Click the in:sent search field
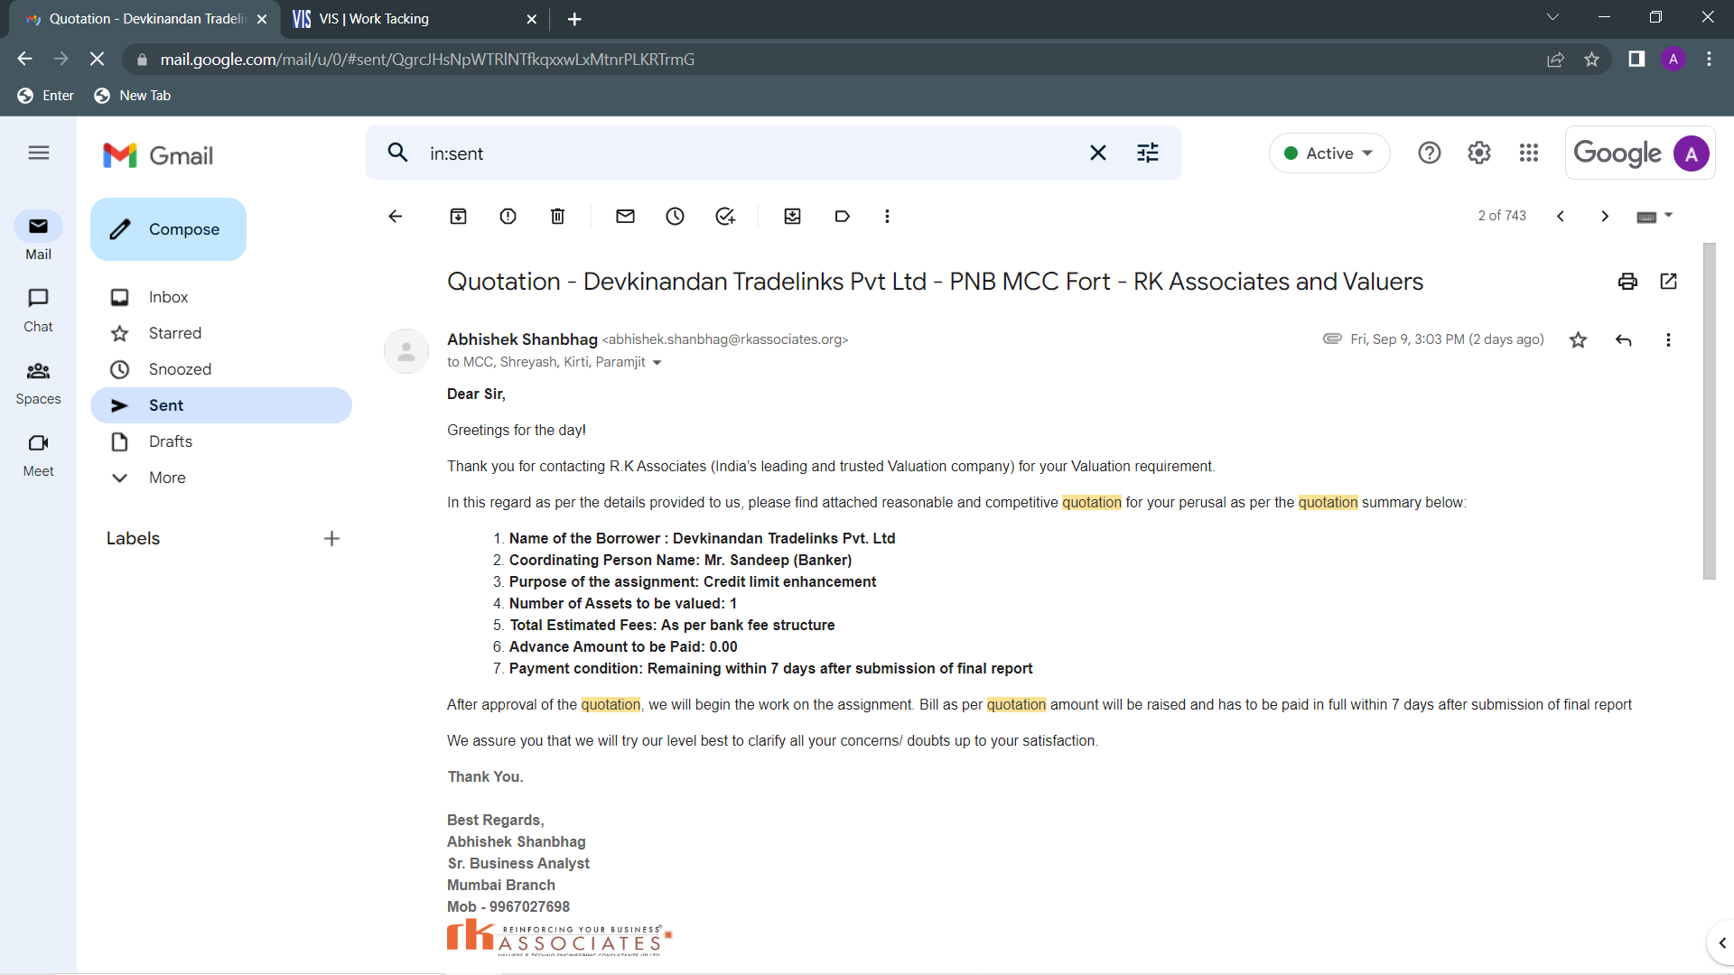 [750, 153]
